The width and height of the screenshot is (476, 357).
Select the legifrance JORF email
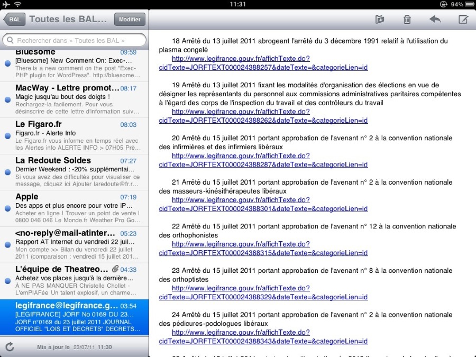tap(74, 318)
